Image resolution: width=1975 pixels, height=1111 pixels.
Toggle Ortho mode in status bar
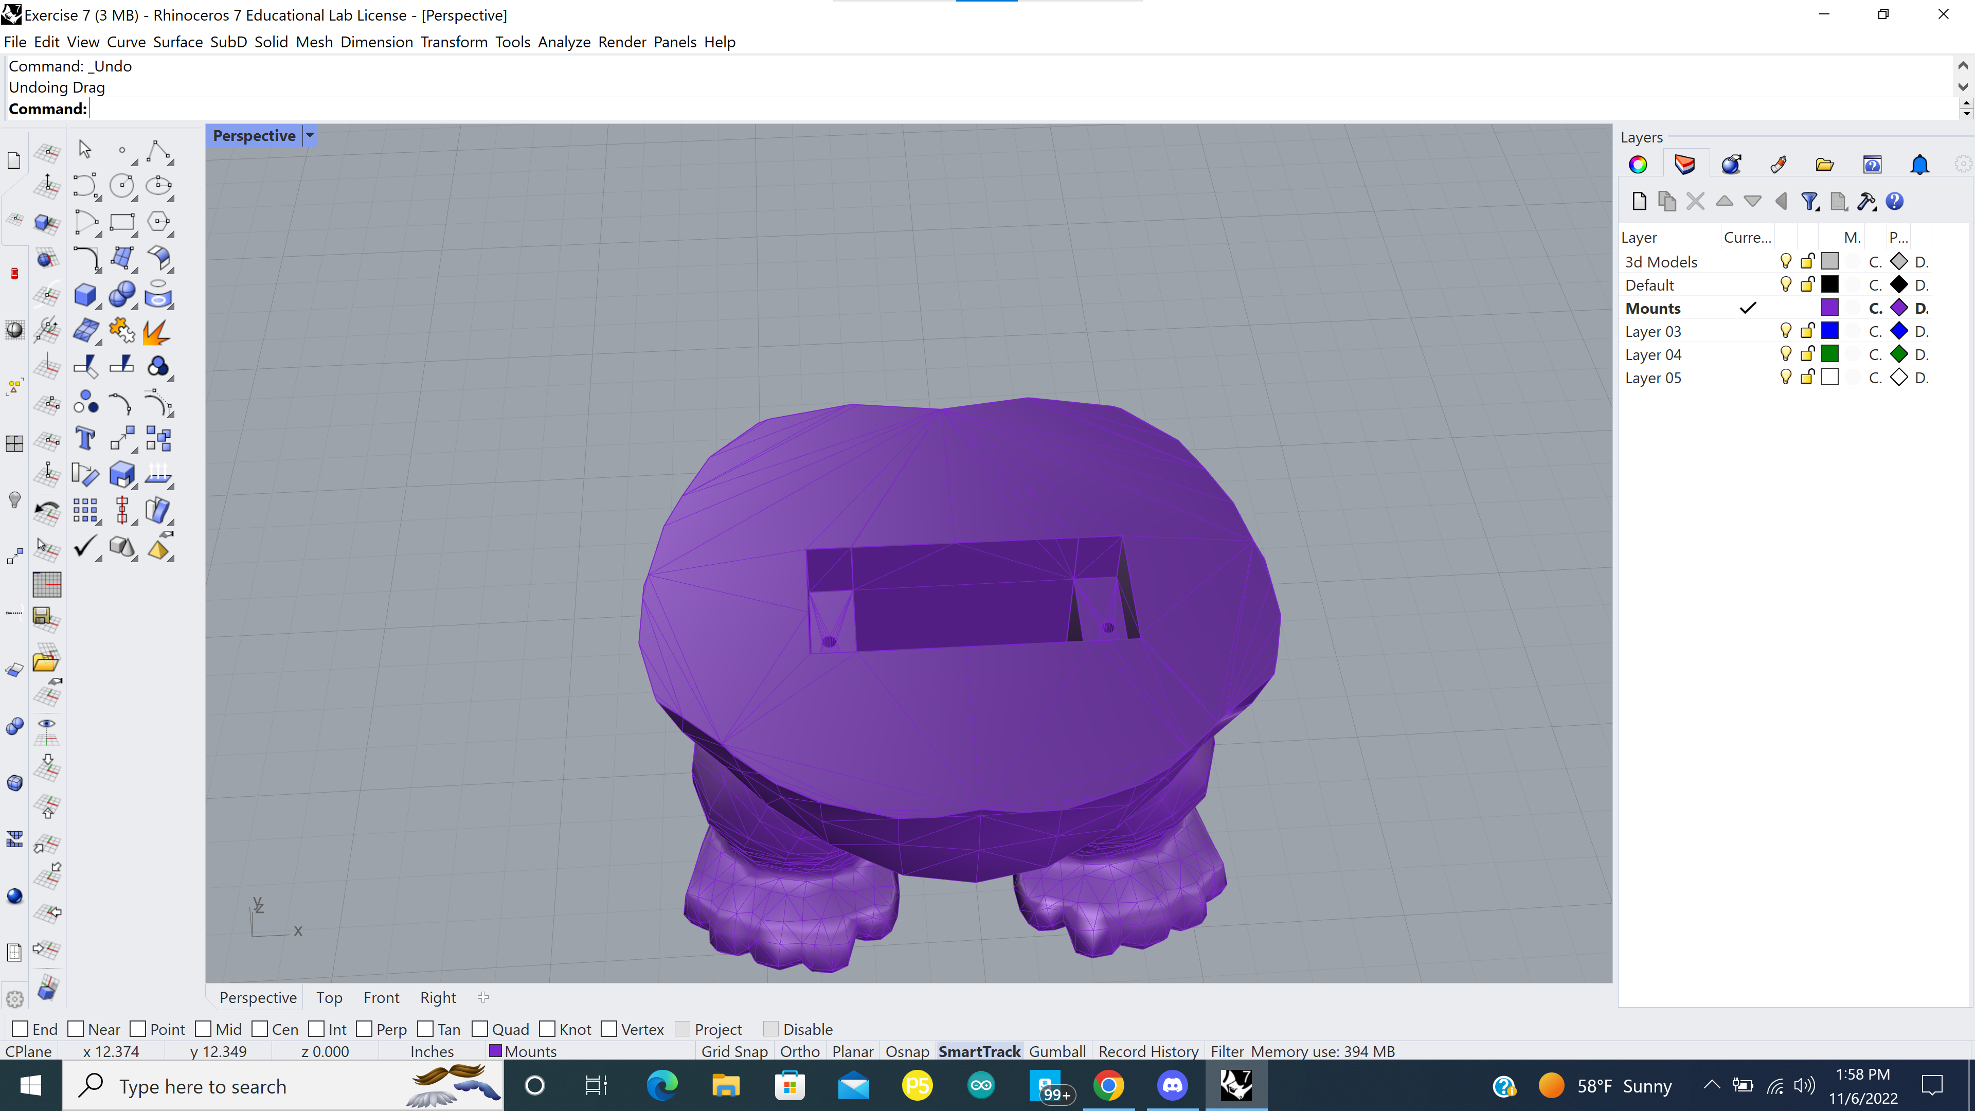pos(800,1051)
